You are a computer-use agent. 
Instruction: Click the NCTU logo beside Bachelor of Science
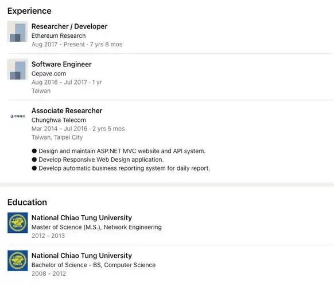click(x=17, y=260)
